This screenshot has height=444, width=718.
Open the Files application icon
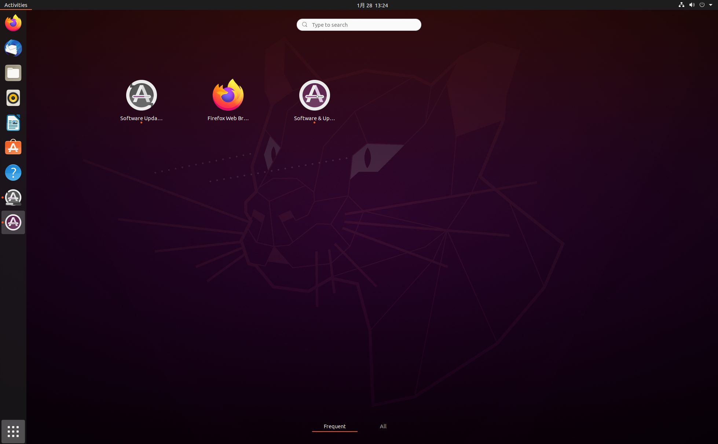tap(13, 73)
